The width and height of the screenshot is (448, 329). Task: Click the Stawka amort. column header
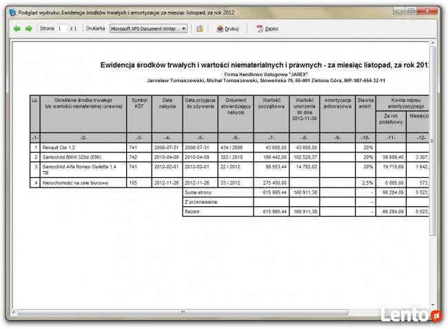(366, 114)
